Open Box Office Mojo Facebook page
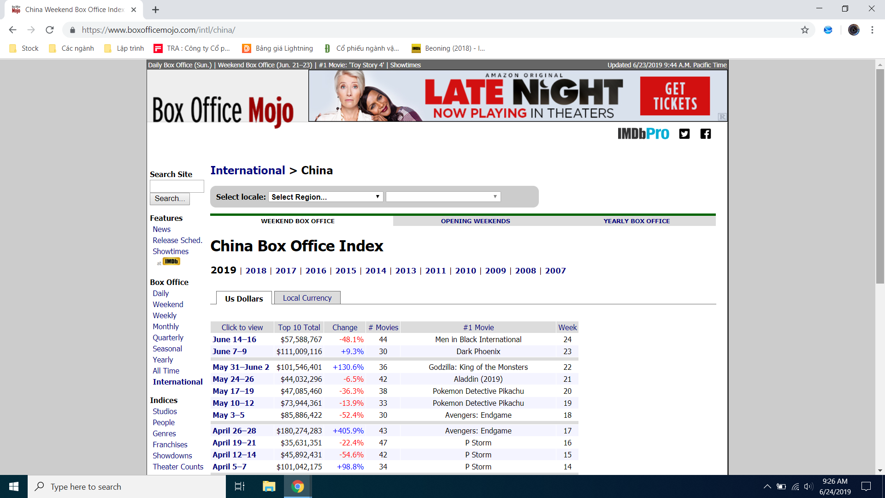Viewport: 885px width, 498px height. pyautogui.click(x=706, y=134)
